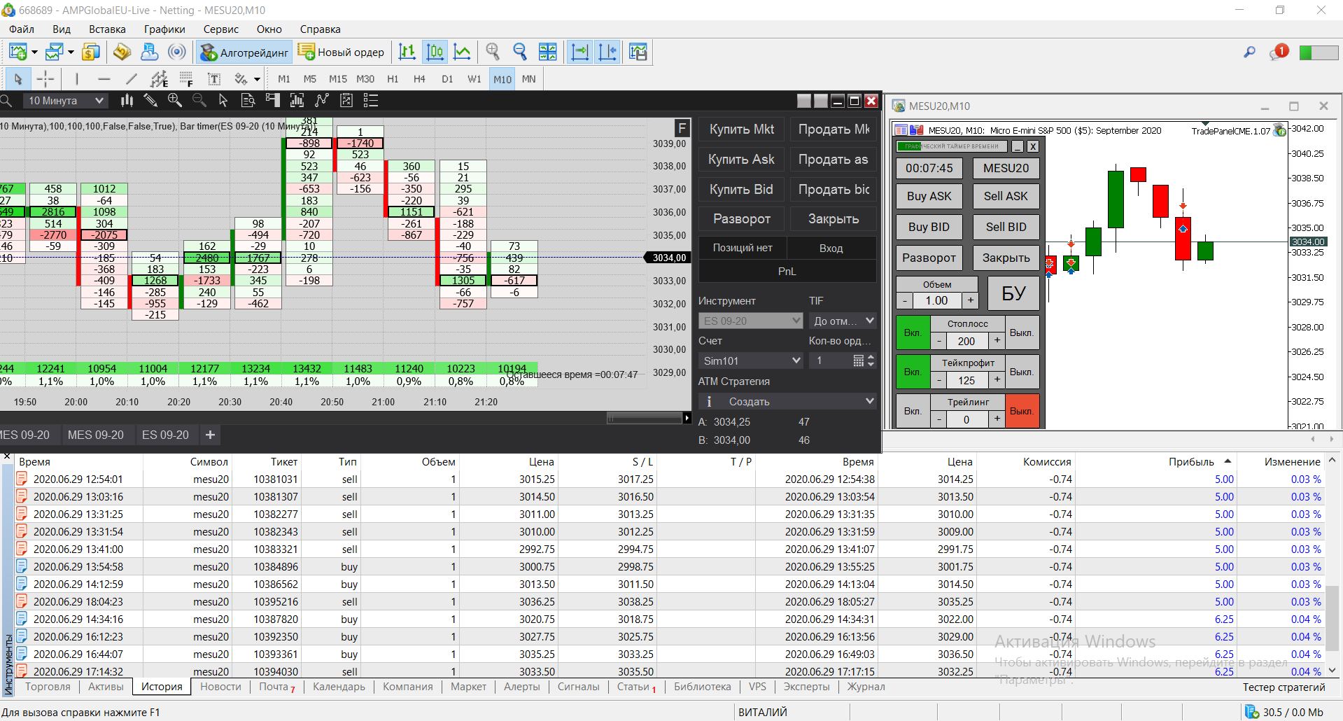Toggle chart shift from right edge
This screenshot has width=1343, height=721.
(x=608, y=52)
